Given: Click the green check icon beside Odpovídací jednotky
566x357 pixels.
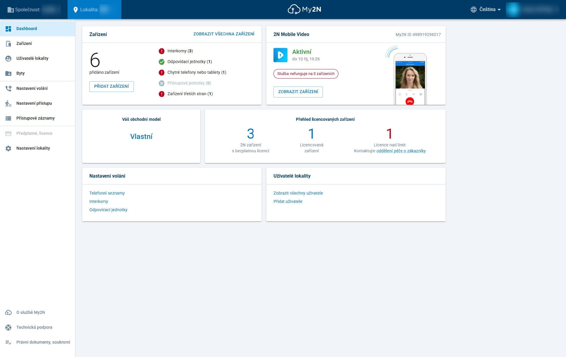Looking at the screenshot, I should [161, 62].
